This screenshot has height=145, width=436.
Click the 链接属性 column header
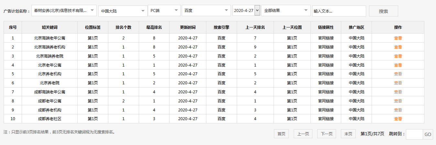click(x=326, y=27)
